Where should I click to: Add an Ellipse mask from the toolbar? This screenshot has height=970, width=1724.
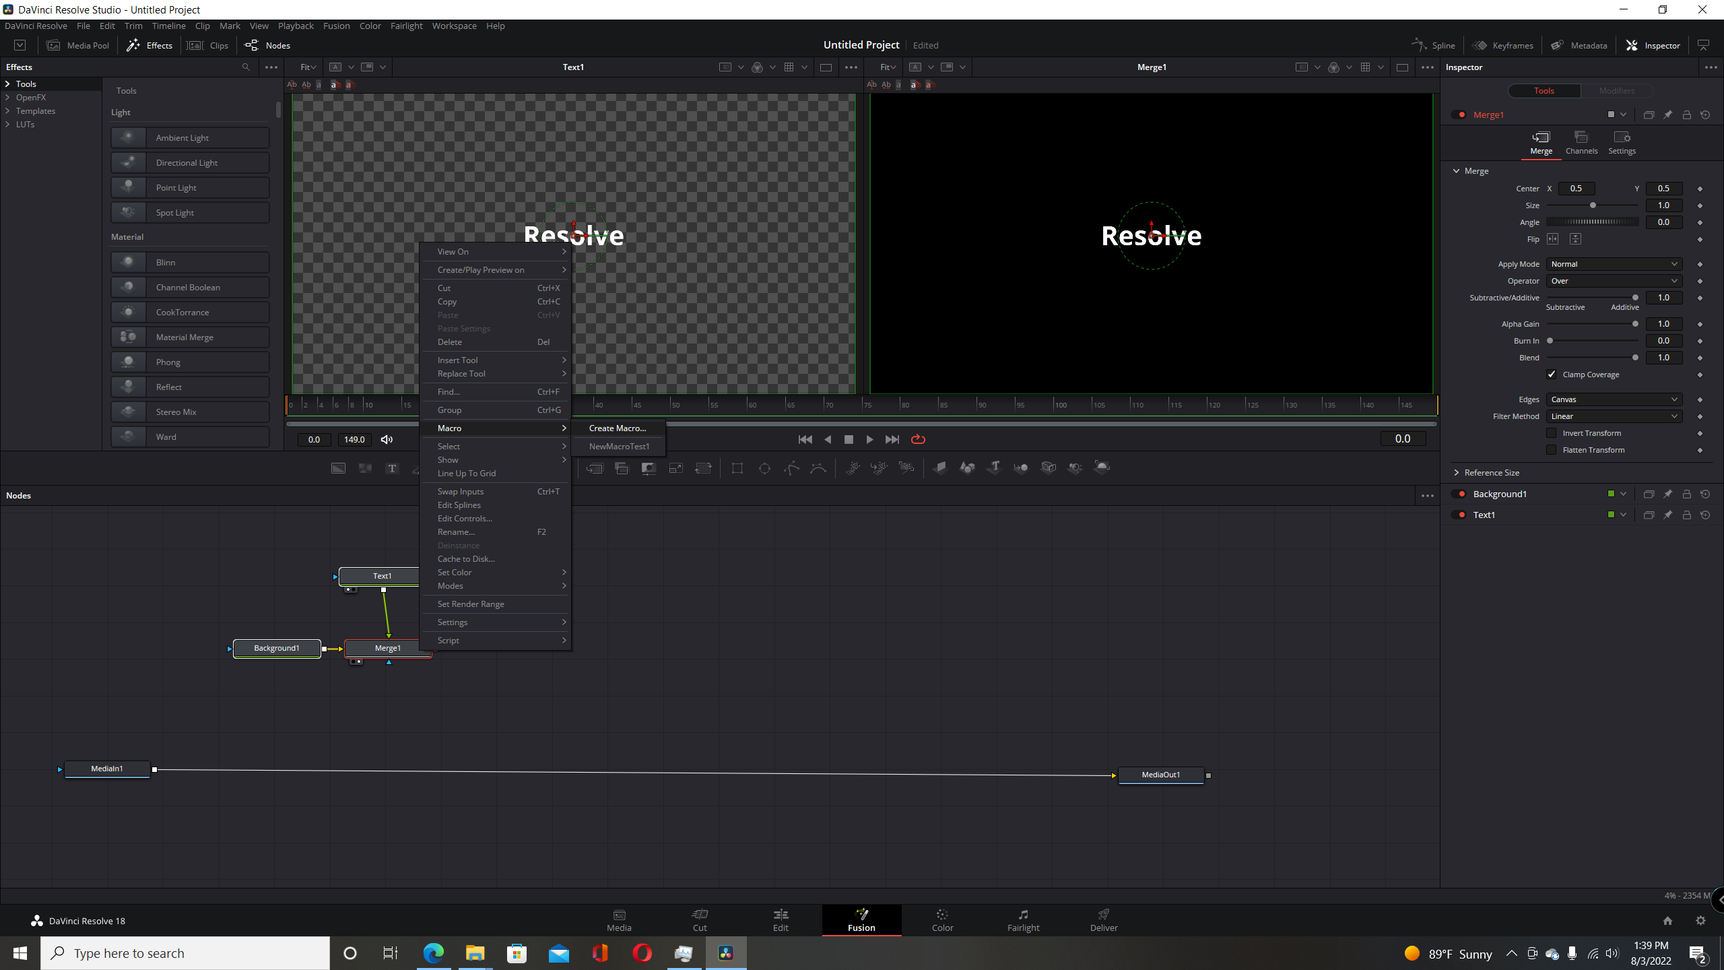764,468
